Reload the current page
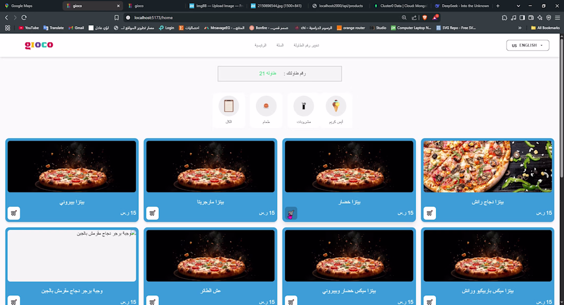This screenshot has height=305, width=564. [x=24, y=17]
